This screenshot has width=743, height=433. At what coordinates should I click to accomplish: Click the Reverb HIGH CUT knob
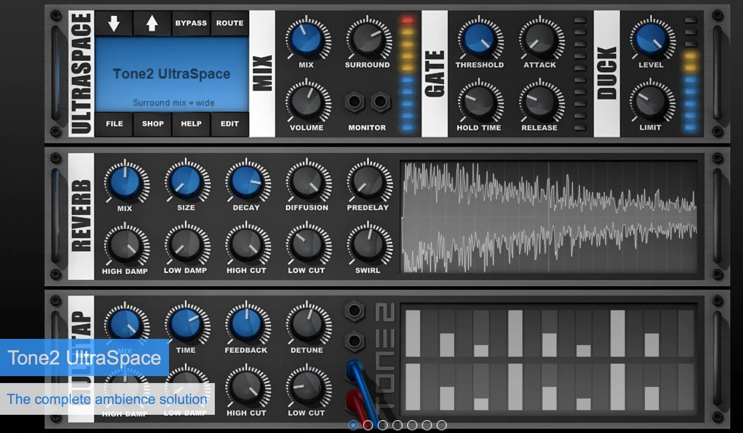(x=247, y=245)
